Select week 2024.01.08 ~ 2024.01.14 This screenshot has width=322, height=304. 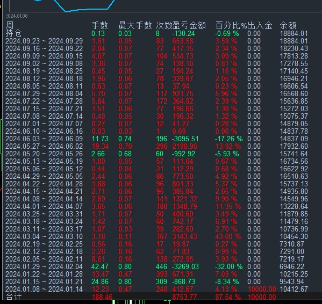pos(44,289)
